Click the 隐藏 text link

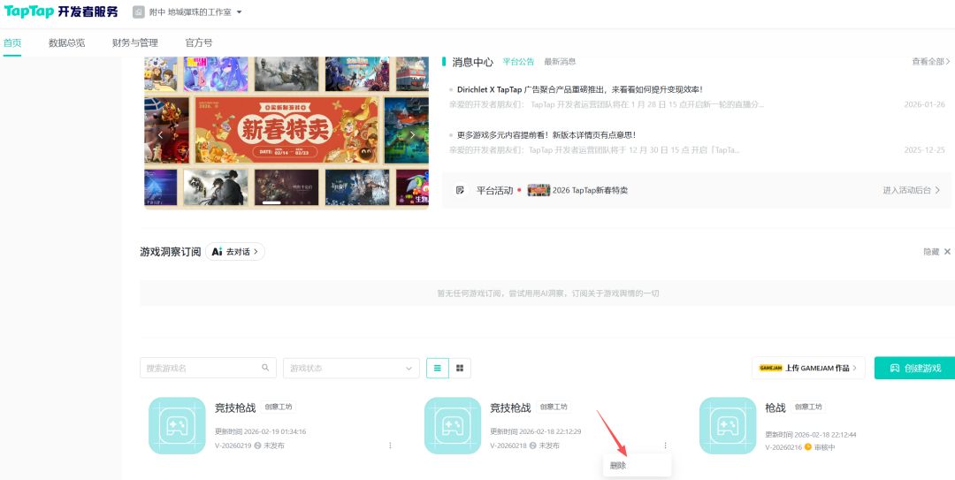[x=931, y=252]
